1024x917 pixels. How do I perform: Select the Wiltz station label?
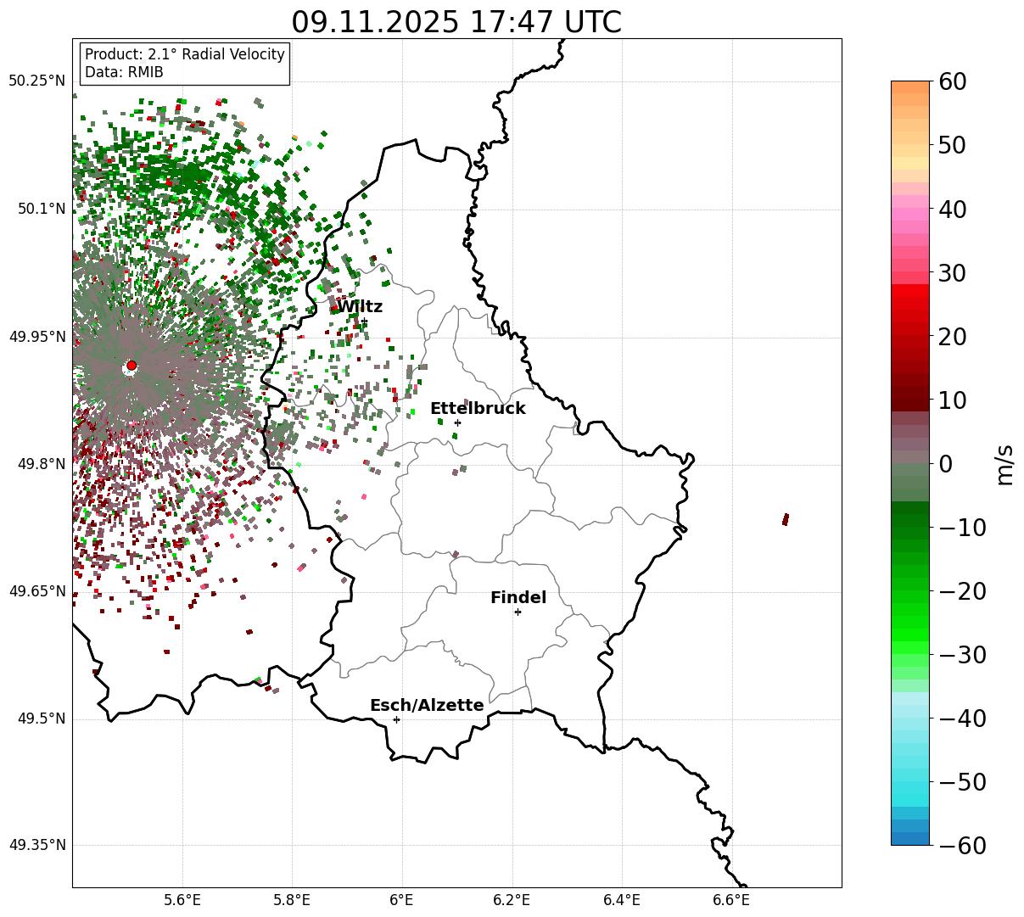(x=360, y=306)
